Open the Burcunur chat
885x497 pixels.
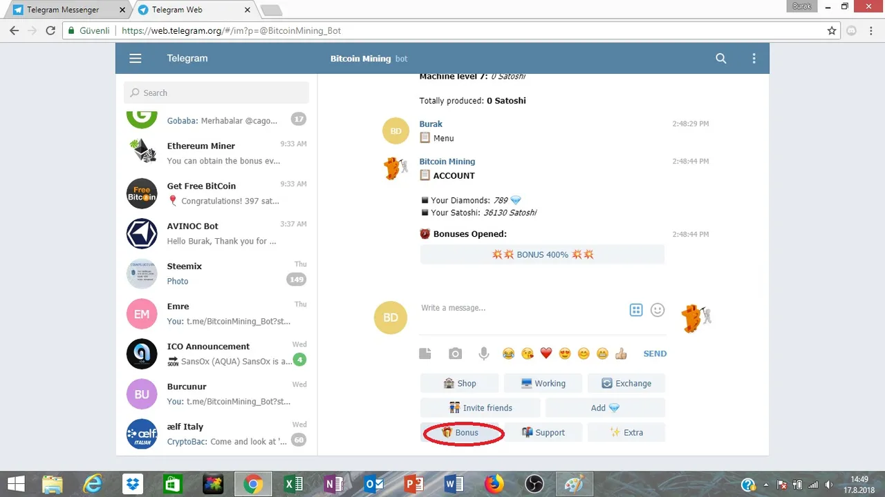tap(216, 393)
